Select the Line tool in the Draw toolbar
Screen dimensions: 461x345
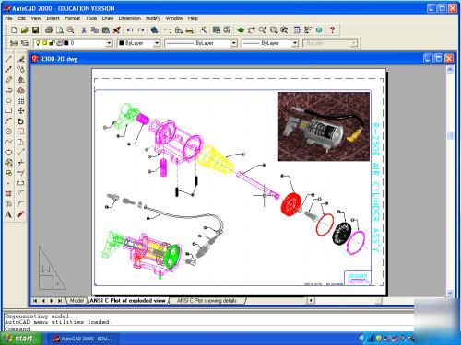8,59
